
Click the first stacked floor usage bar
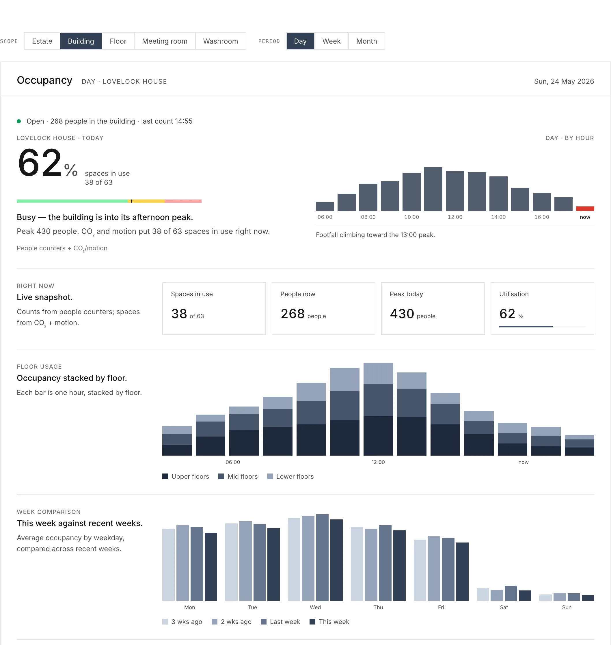(x=177, y=441)
